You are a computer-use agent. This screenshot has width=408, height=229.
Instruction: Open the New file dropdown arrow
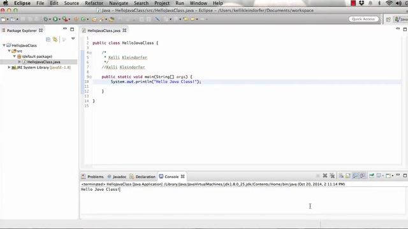tap(8, 19)
